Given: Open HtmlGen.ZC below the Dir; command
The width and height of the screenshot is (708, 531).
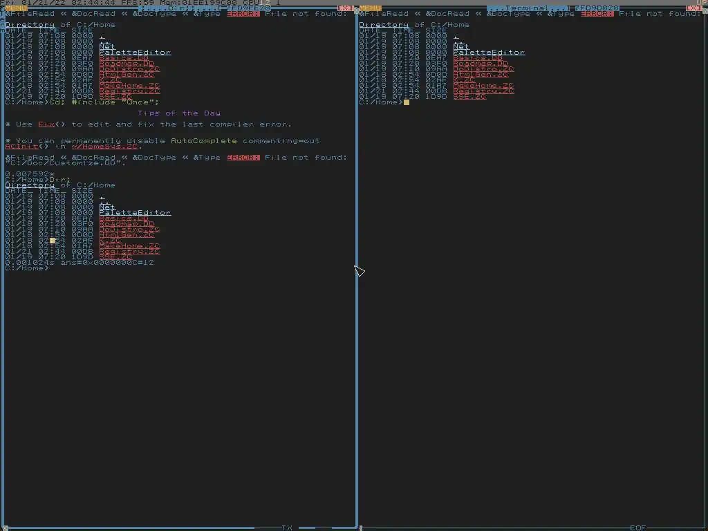Looking at the screenshot, I should [x=127, y=235].
